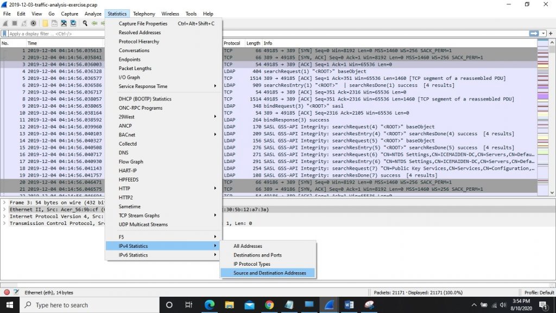Open Capture File Properties
This screenshot has height=313, width=556.
click(163, 23)
